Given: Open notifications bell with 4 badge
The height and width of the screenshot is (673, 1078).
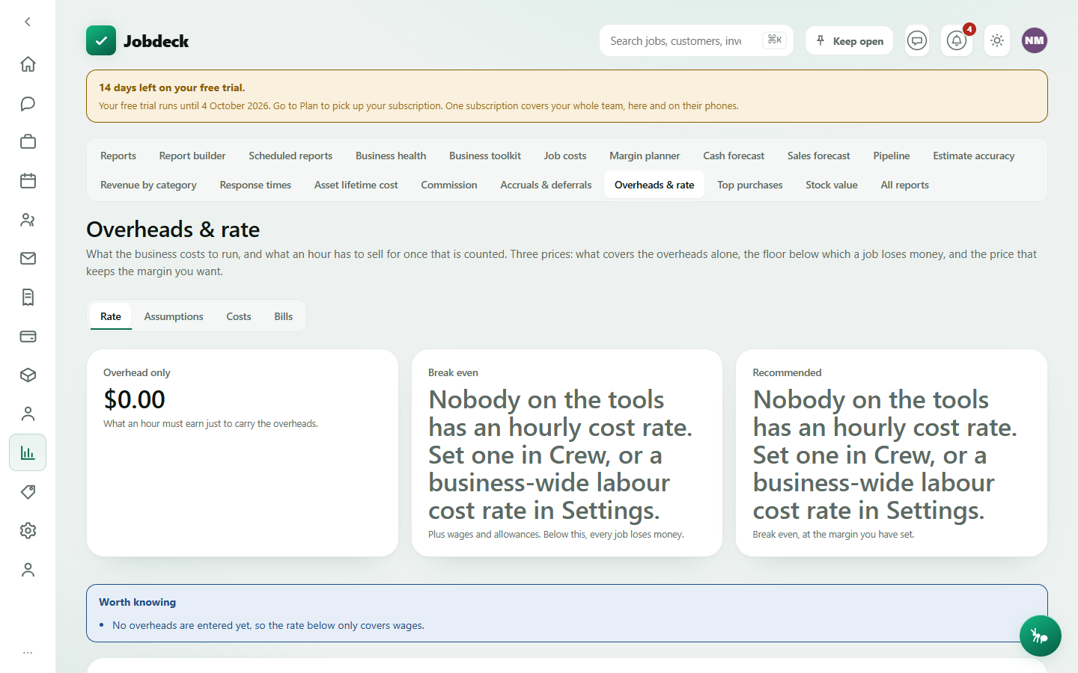Looking at the screenshot, I should [957, 40].
